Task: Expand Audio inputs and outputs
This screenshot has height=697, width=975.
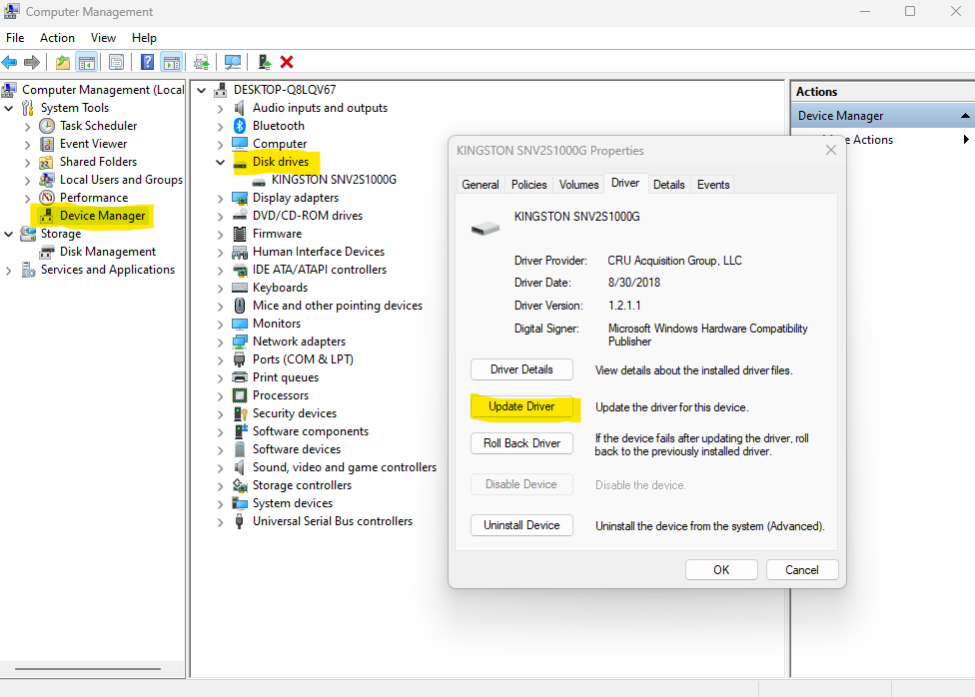Action: [x=220, y=109]
